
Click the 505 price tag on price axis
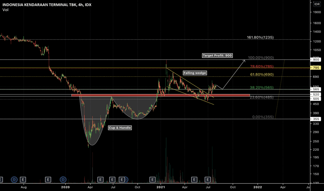pyautogui.click(x=316, y=99)
